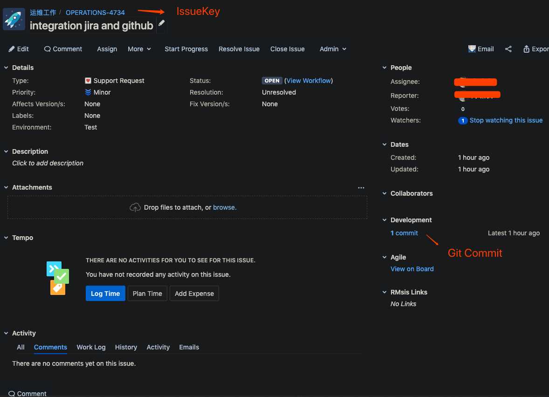Open the OPERATIONS-4734 issue key link

coord(95,13)
